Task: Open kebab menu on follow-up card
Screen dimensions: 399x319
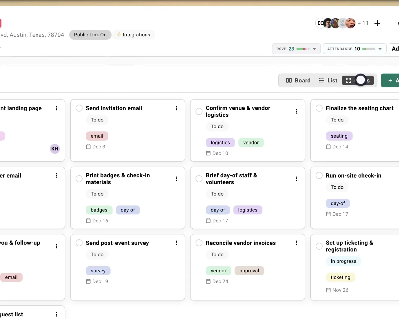Action: click(x=56, y=246)
